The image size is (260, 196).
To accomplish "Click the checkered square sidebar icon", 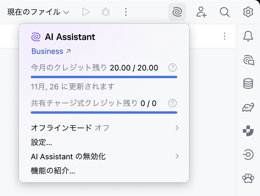I will coord(248,131).
